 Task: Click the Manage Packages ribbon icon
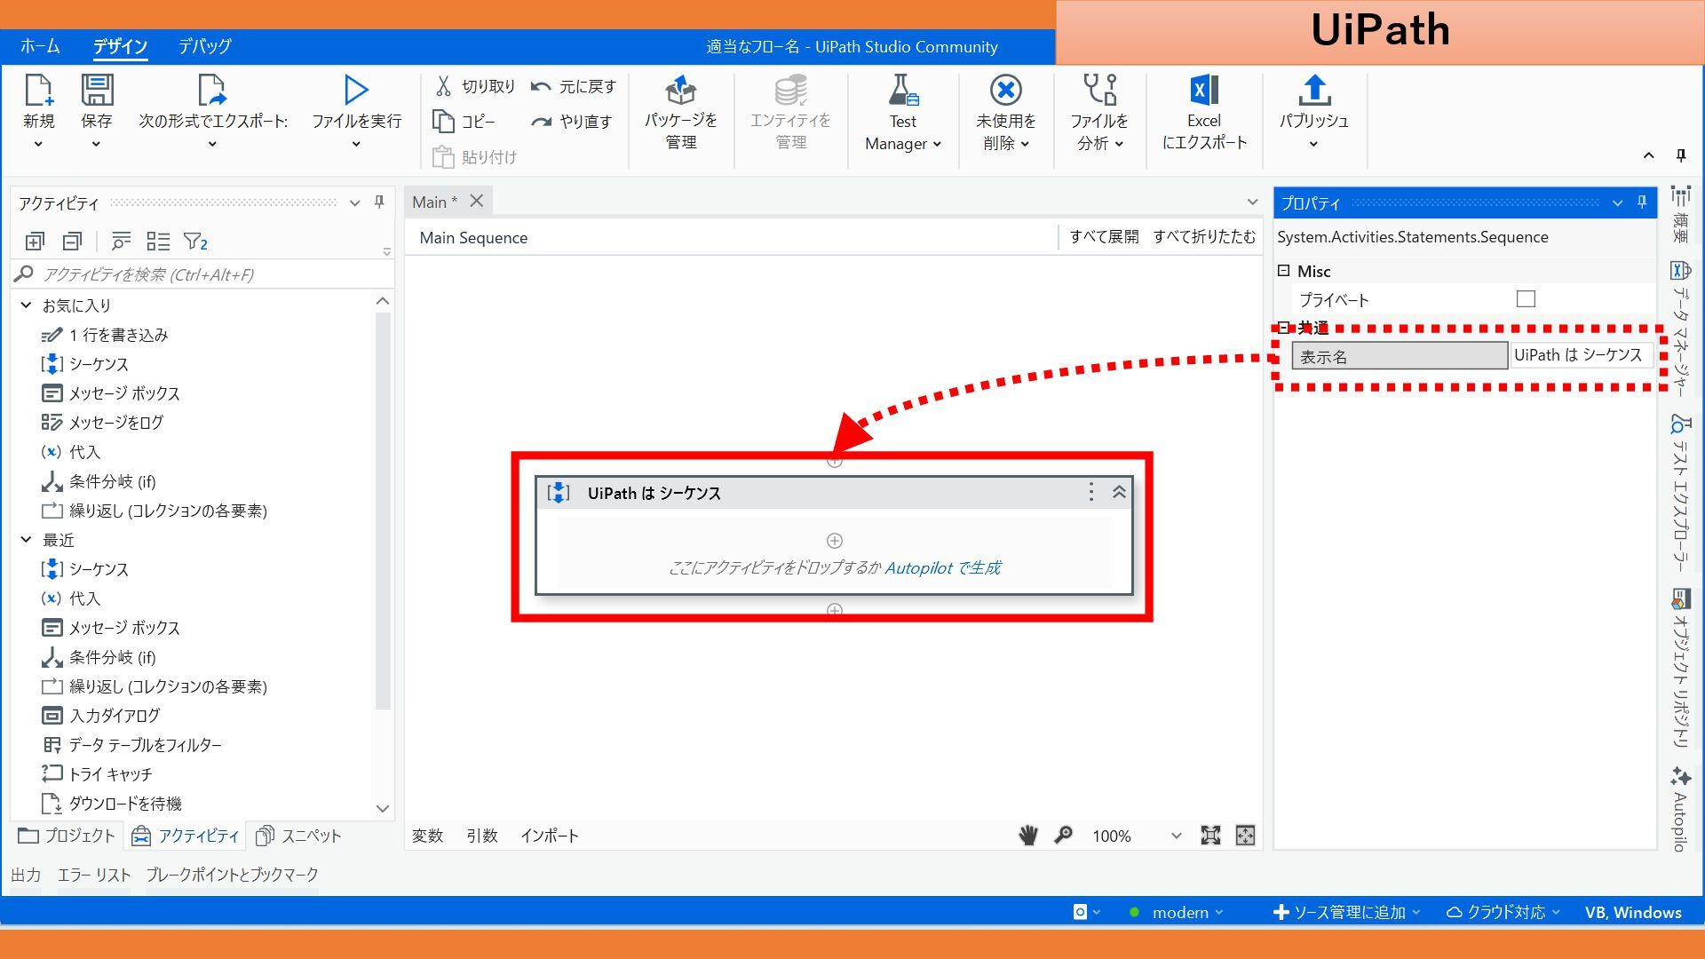(x=680, y=91)
